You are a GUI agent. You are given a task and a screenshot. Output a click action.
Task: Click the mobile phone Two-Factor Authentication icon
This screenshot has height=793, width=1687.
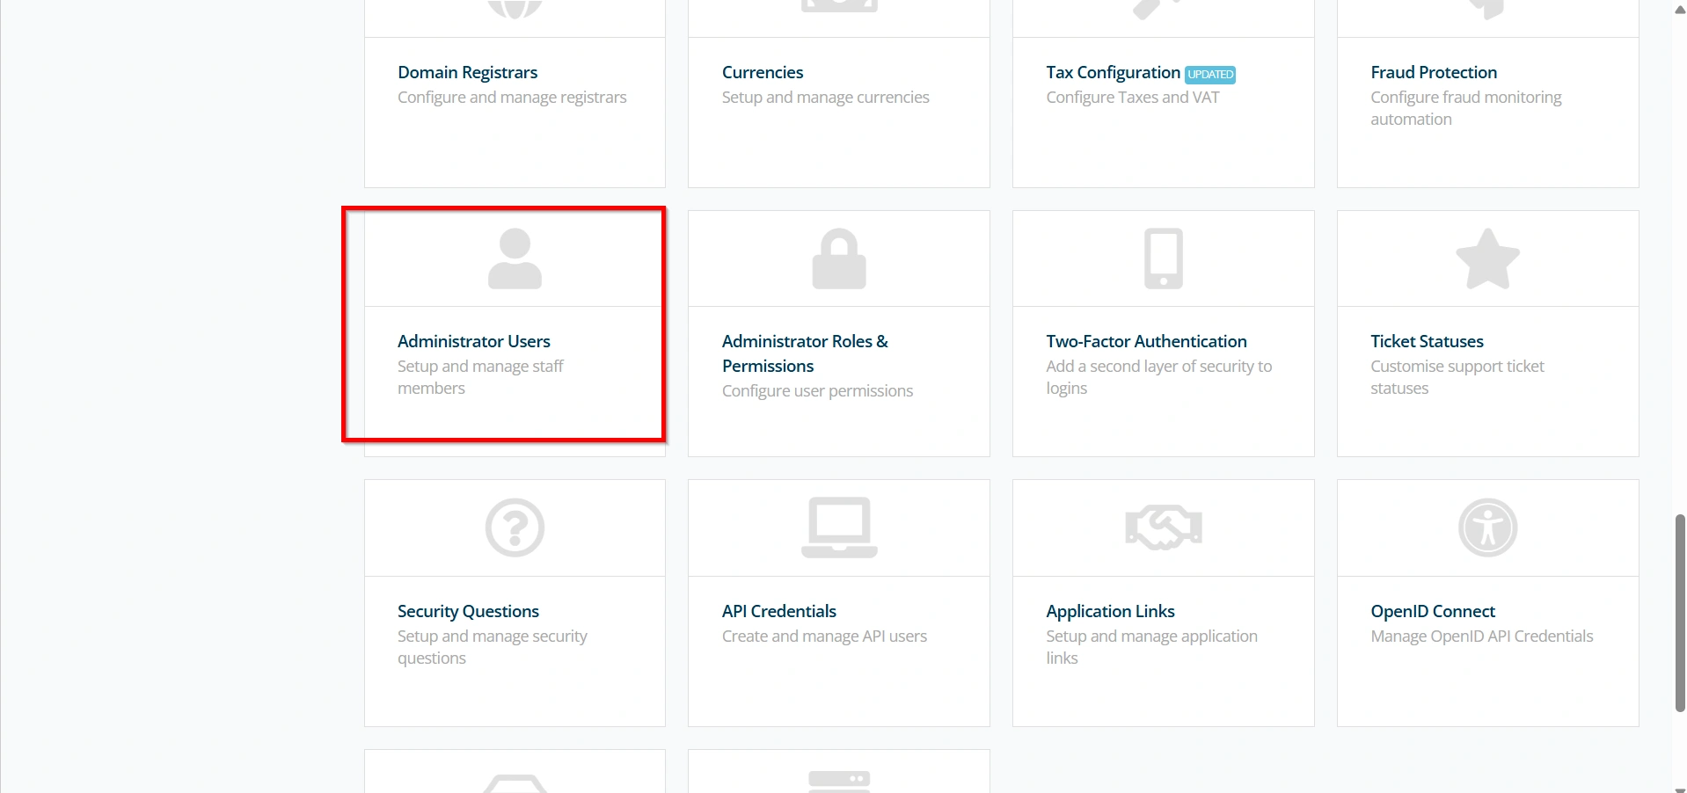(1163, 258)
